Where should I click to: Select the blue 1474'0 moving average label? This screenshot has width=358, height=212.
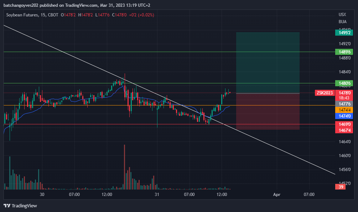point(344,116)
